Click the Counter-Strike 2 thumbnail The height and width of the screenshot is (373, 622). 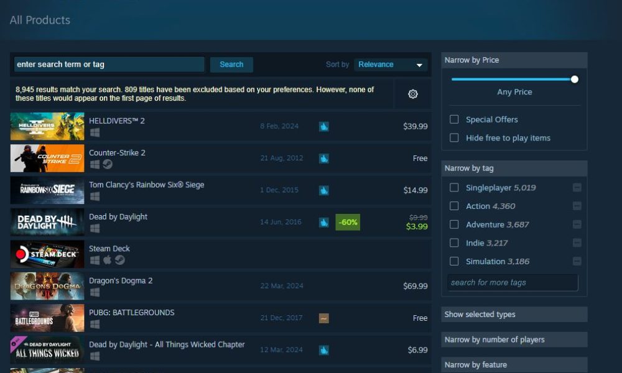tap(47, 158)
